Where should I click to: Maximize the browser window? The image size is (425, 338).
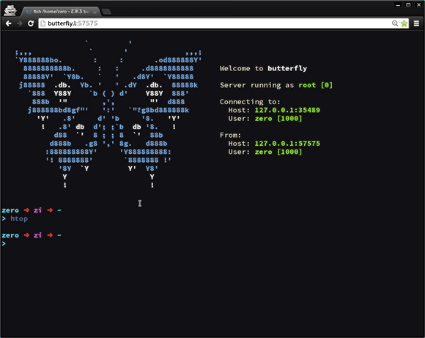(408, 5)
